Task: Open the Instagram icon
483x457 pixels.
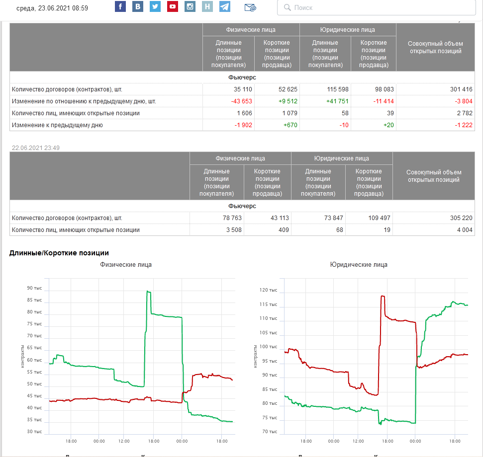Action: pos(190,7)
